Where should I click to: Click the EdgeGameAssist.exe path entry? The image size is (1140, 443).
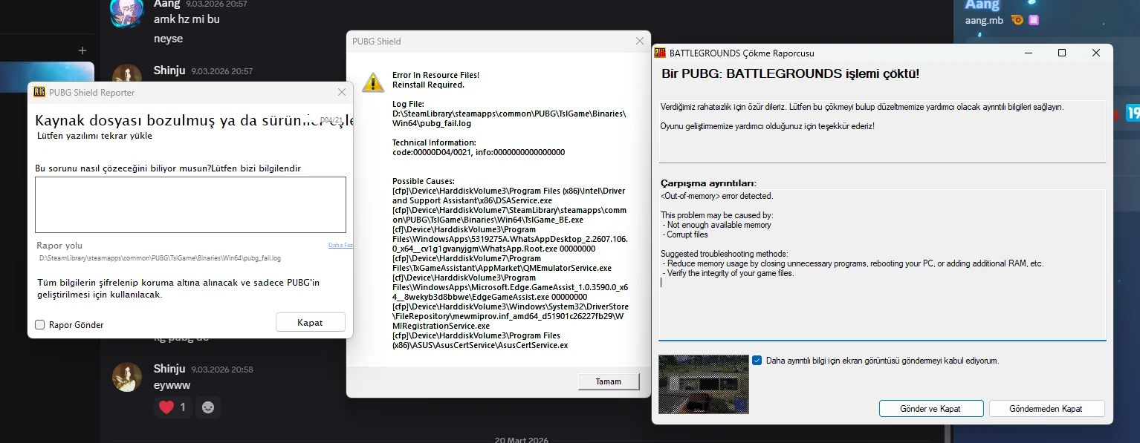(511, 287)
